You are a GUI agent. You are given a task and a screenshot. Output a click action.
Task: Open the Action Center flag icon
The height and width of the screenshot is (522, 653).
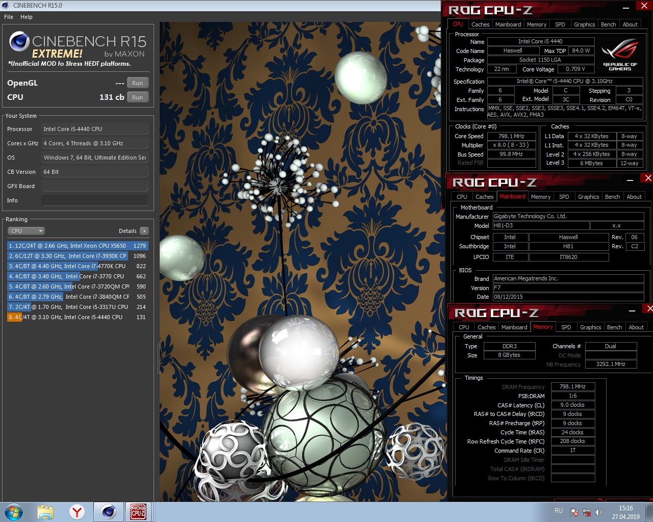point(574,512)
